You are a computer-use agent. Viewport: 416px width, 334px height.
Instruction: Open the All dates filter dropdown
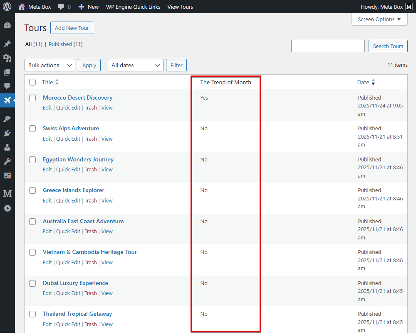click(x=135, y=65)
